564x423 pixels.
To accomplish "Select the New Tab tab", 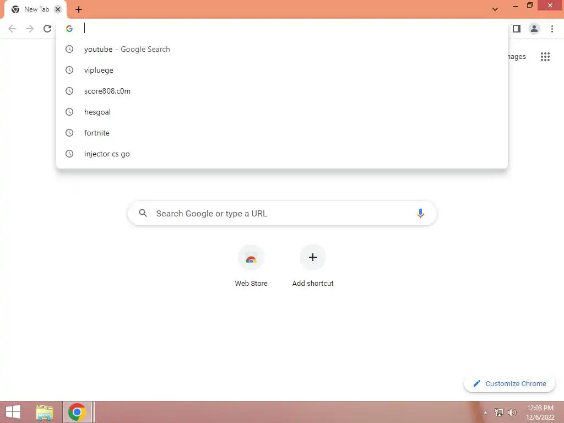I will point(35,10).
